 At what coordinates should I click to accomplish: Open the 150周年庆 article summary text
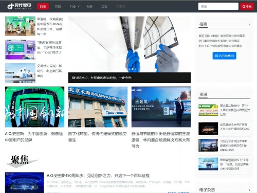pos(118,184)
